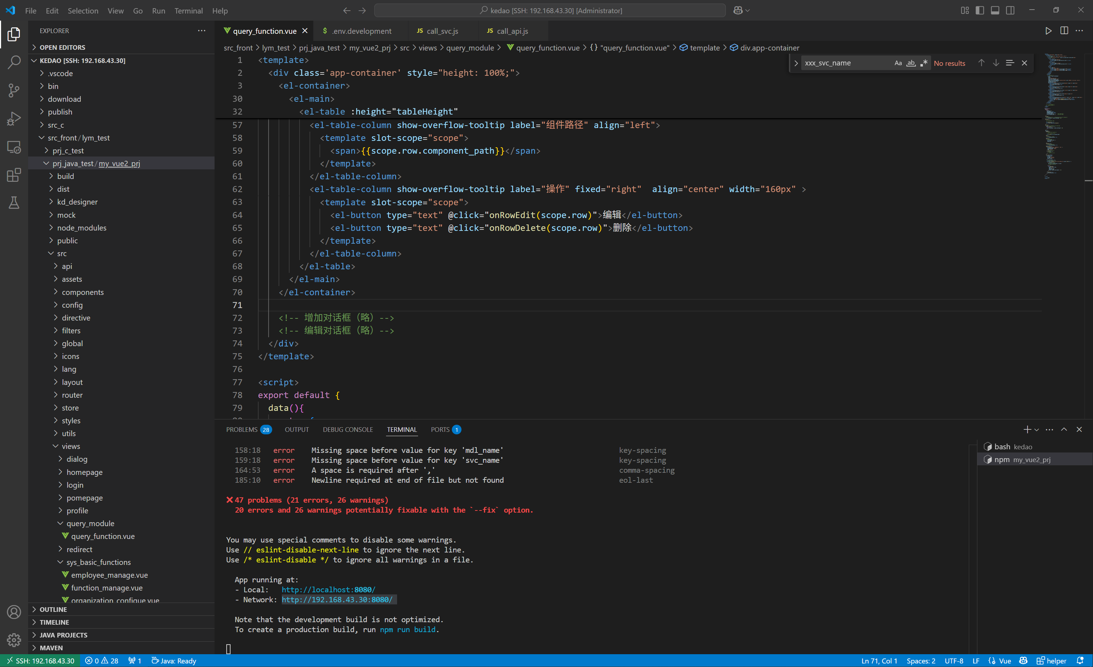Toggle Match Case in find widget
Screen dimensions: 1093x667
pos(898,63)
